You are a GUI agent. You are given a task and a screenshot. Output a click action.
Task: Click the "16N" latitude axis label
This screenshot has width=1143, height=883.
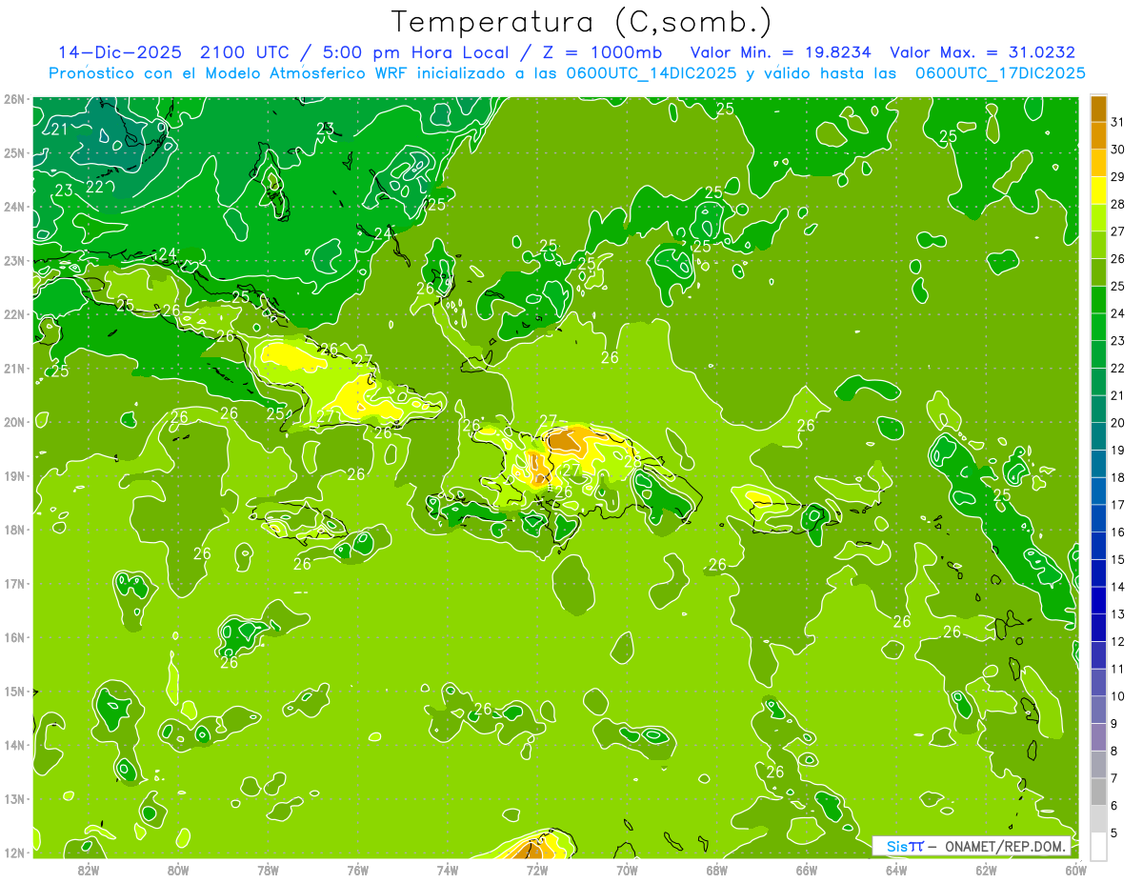pyautogui.click(x=14, y=637)
